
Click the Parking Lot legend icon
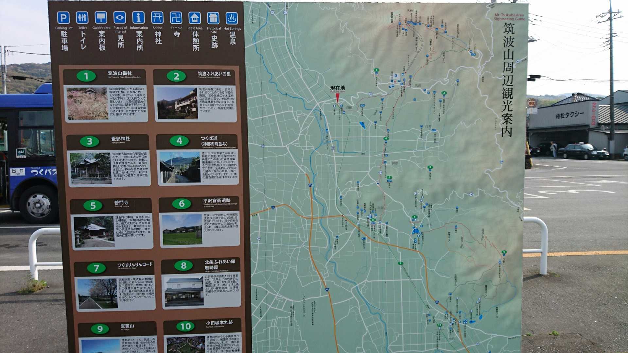click(x=63, y=18)
